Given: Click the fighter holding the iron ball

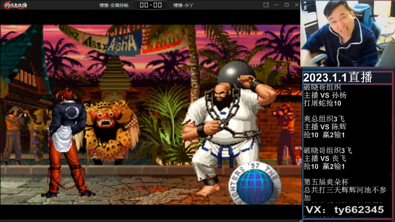Looking at the screenshot, I should pyautogui.click(x=228, y=130).
